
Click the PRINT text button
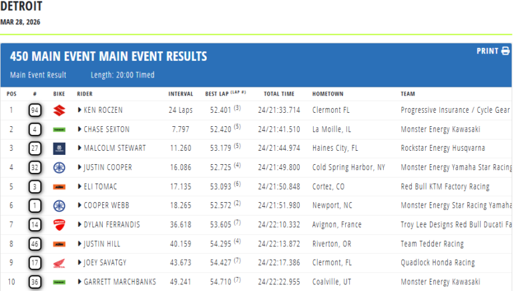487,51
